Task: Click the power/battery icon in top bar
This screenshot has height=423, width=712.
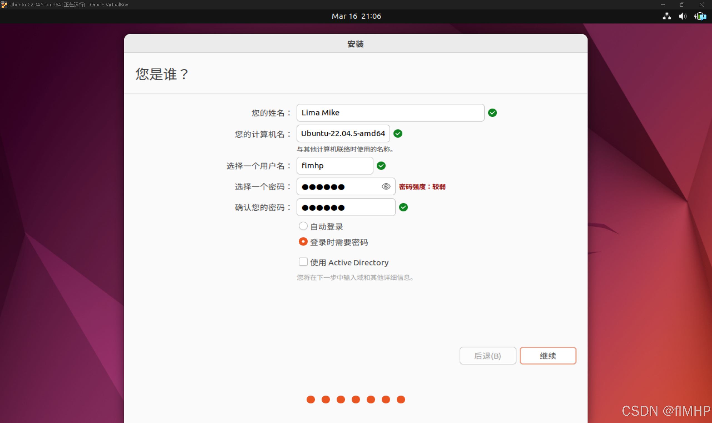Action: point(700,16)
